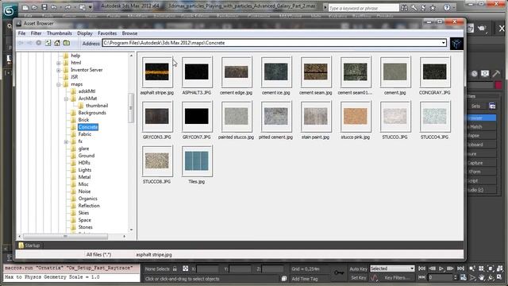508x286 pixels.
Task: Click the Undo arrow icon
Action: point(54,7)
